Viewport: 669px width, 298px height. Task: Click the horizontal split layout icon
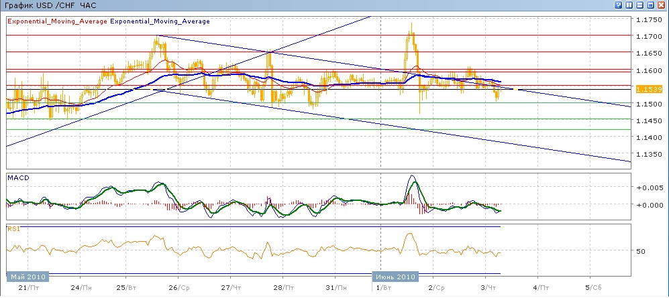click(639, 5)
